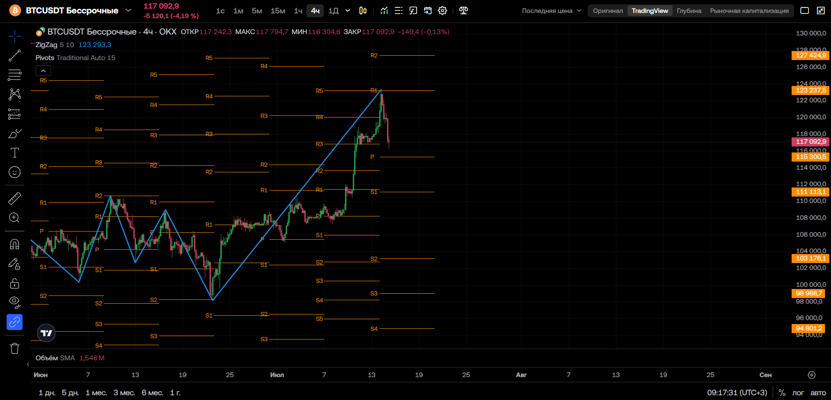
Task: Switch to Рыночная капитализация view
Action: click(x=749, y=11)
